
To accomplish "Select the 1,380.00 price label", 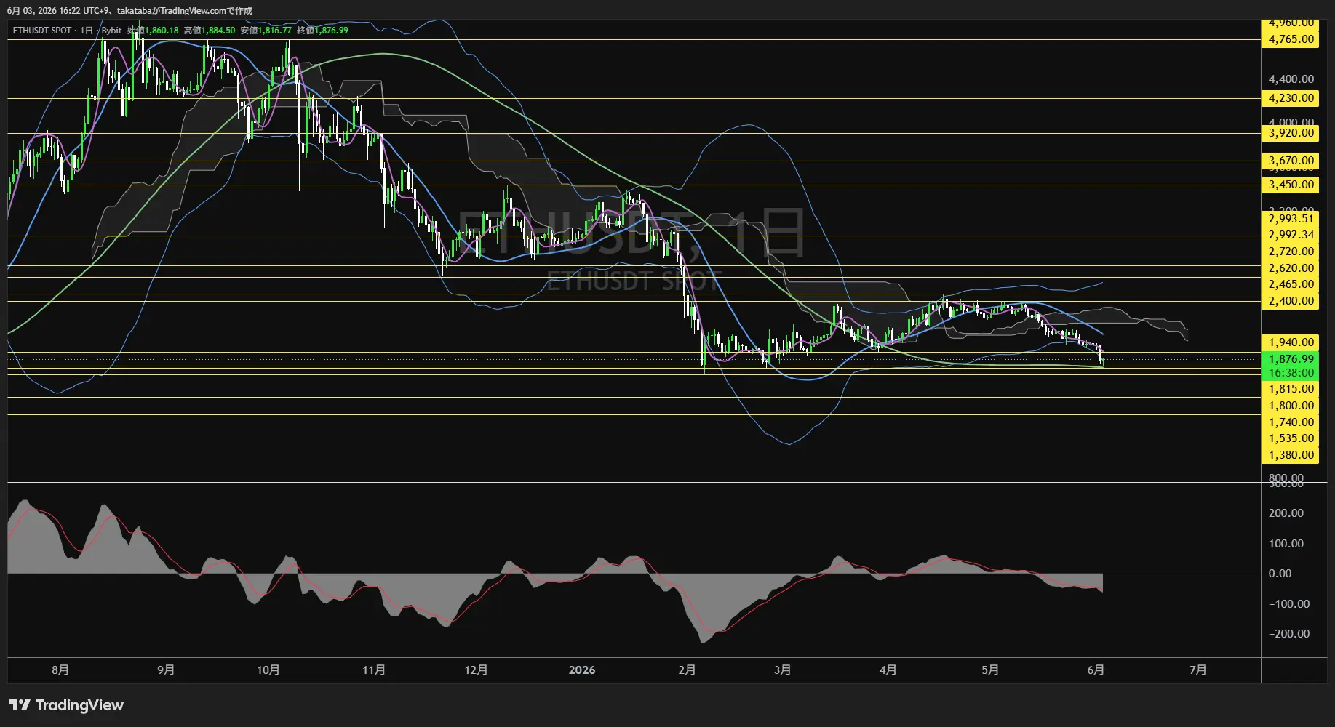I will tap(1290, 455).
